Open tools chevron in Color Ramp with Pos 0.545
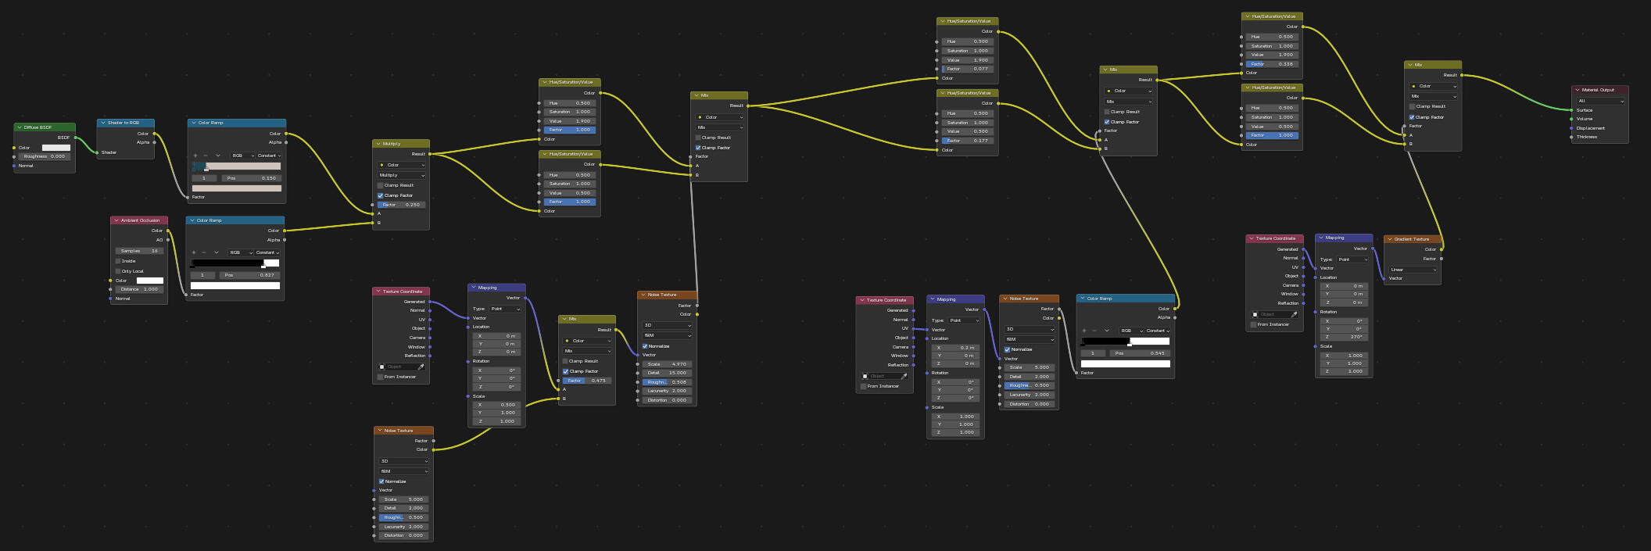This screenshot has height=551, width=1651. pos(1107,331)
